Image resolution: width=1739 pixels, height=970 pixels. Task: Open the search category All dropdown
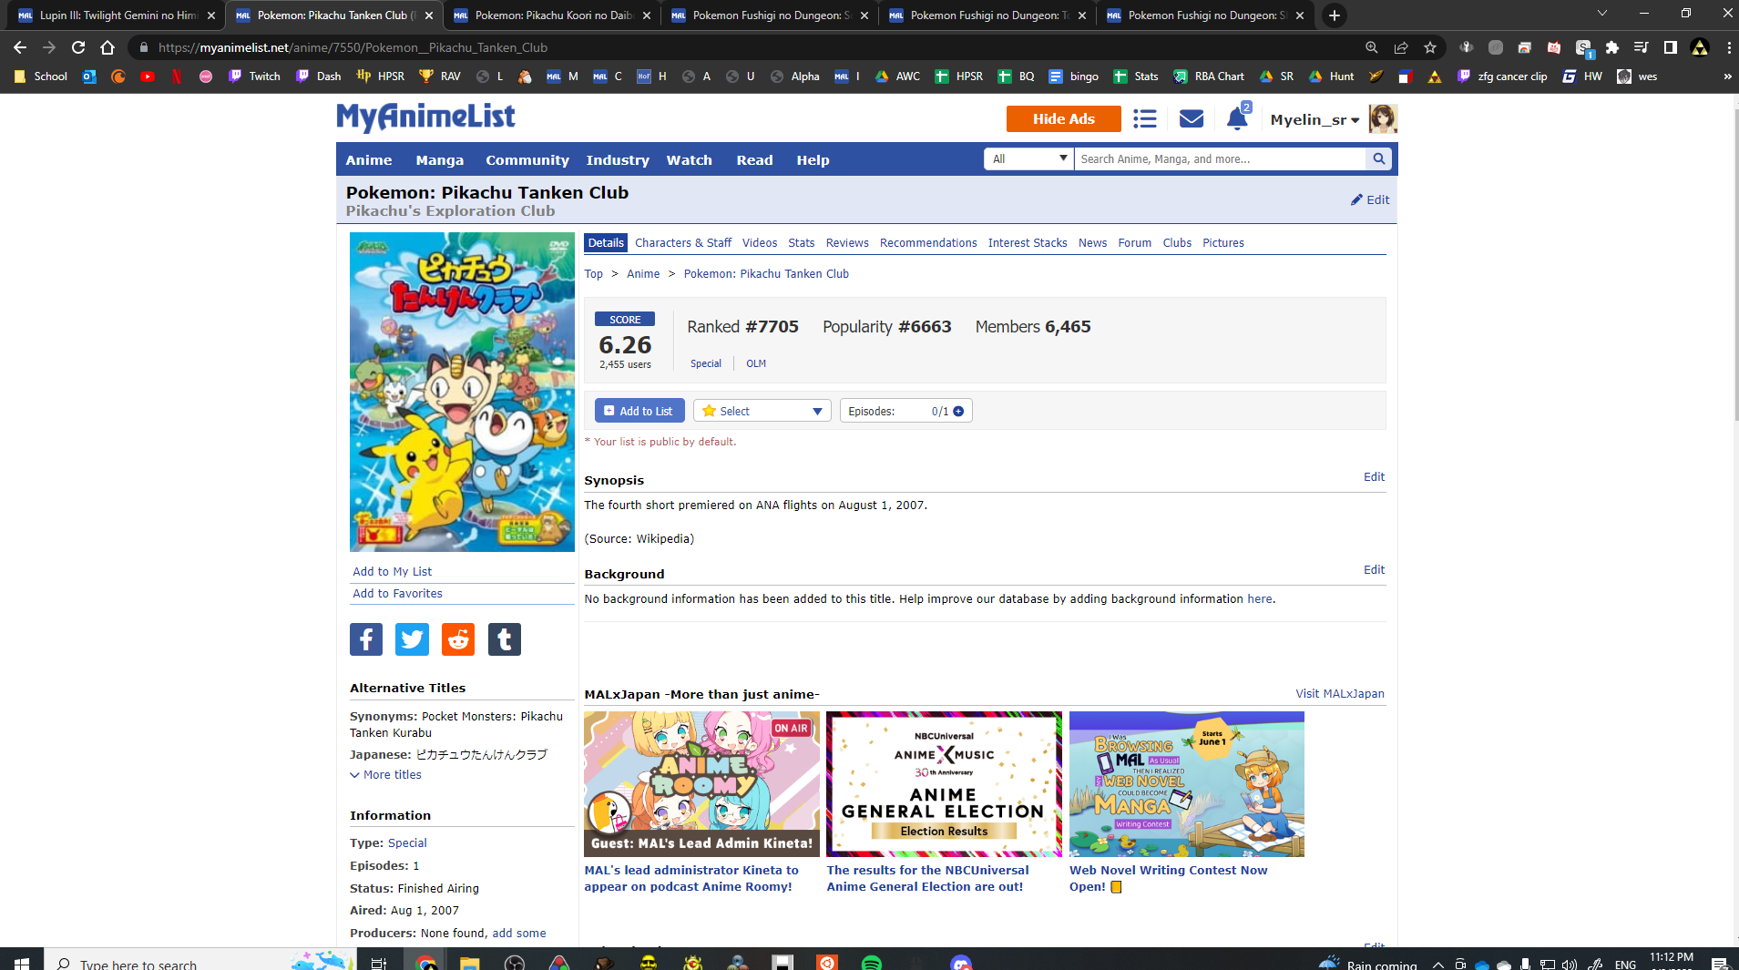click(x=1028, y=159)
